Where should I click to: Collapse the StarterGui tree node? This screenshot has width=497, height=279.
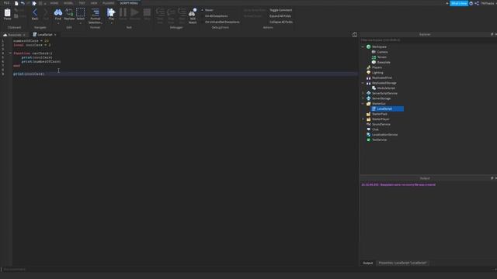click(363, 104)
